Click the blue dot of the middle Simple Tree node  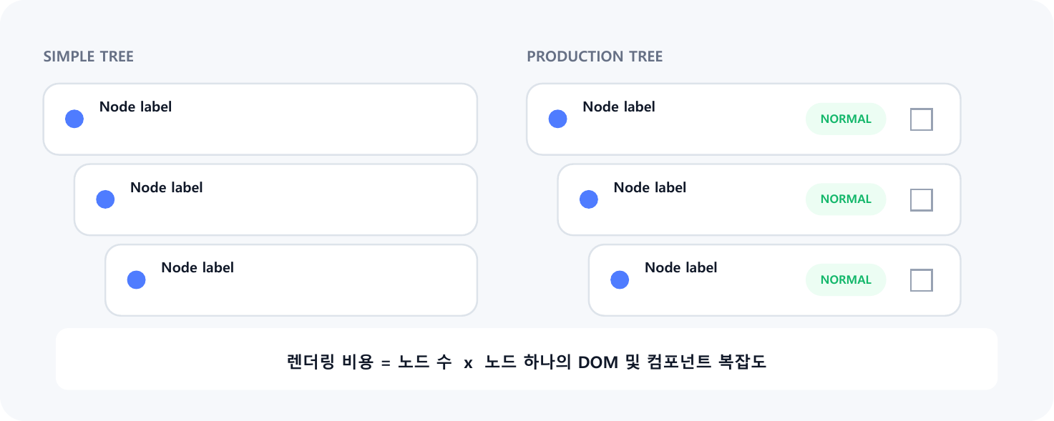(x=105, y=199)
